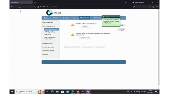Collapse System Management sidebar section heading
The width and height of the screenshot is (169, 95).
click(x=49, y=26)
